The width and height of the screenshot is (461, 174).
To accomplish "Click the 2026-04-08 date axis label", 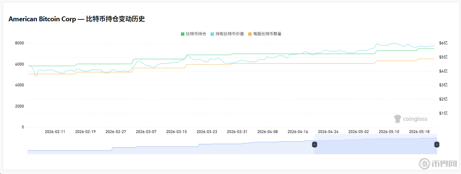I will tap(267, 132).
